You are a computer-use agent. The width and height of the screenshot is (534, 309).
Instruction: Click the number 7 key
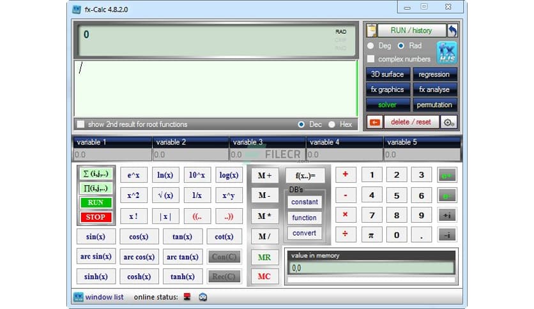pos(371,215)
